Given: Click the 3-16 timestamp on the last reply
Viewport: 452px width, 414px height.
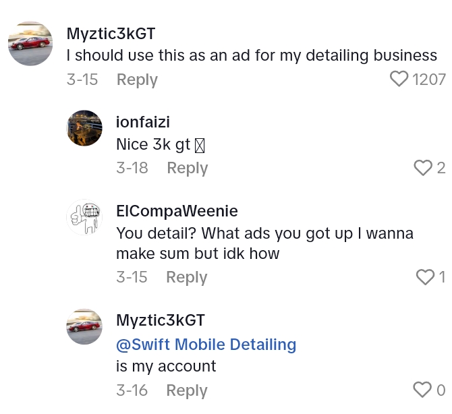Looking at the screenshot, I should pos(132,390).
